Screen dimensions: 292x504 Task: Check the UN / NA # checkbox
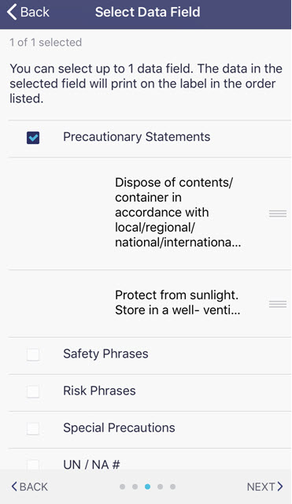point(33,465)
